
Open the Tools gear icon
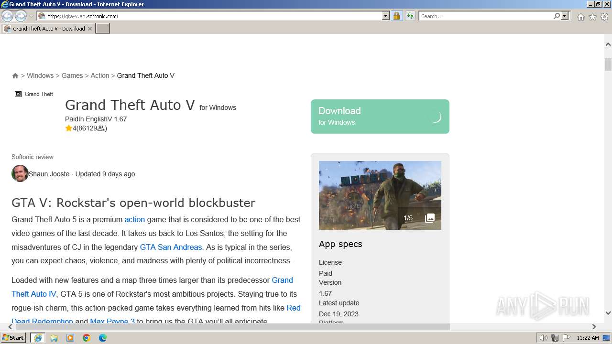[x=604, y=17]
